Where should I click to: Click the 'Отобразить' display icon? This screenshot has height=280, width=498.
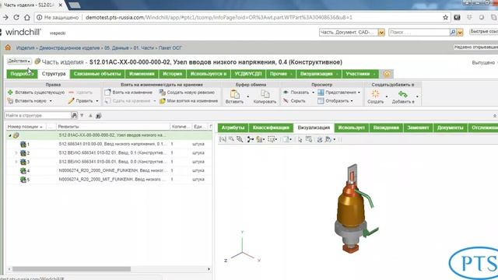tap(321, 101)
